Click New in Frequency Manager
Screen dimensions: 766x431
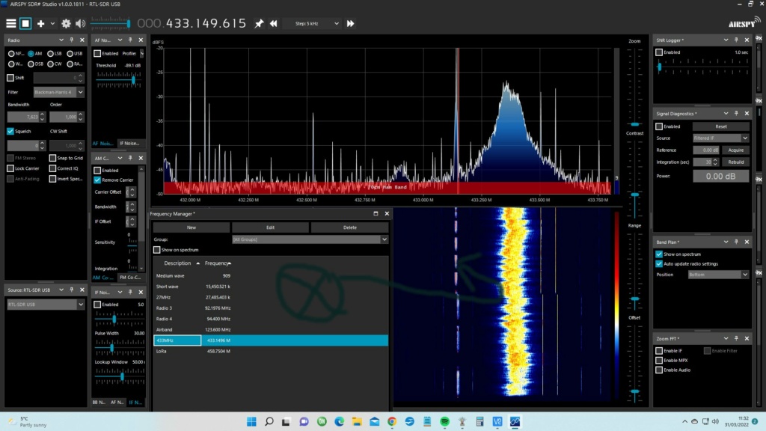pos(191,227)
